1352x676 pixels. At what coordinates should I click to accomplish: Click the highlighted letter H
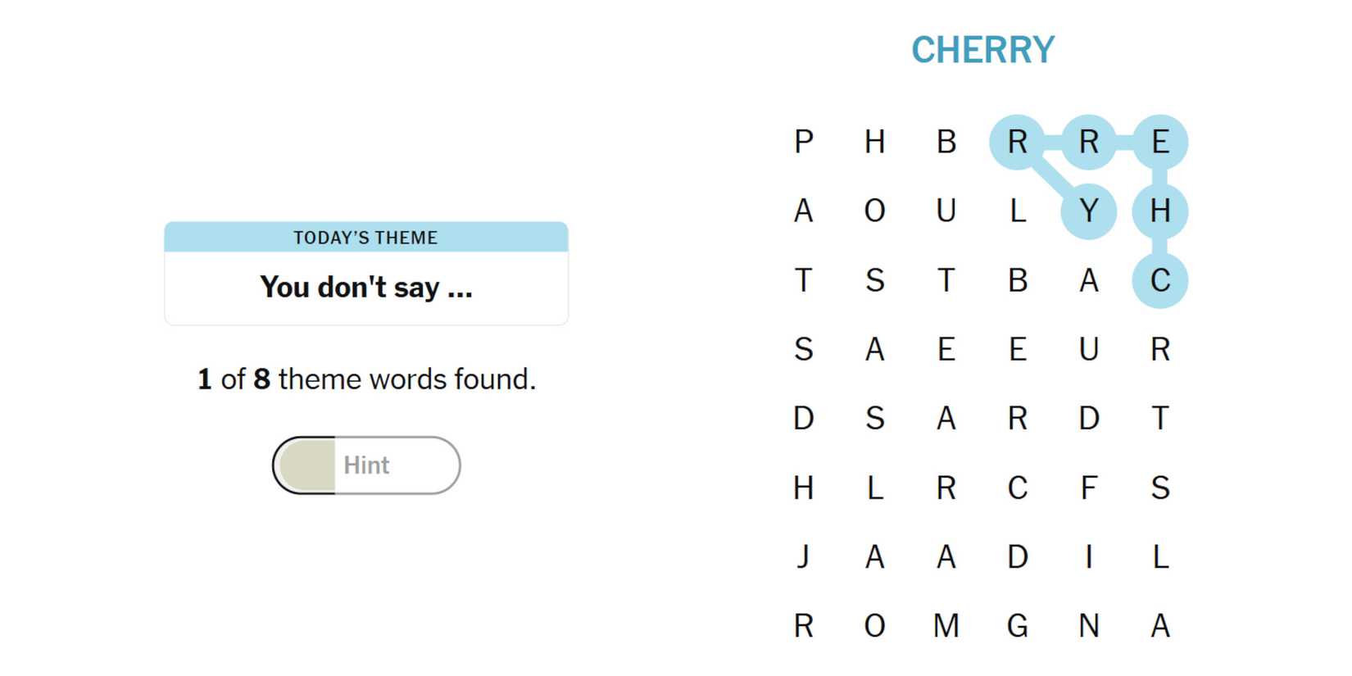[x=1160, y=211]
